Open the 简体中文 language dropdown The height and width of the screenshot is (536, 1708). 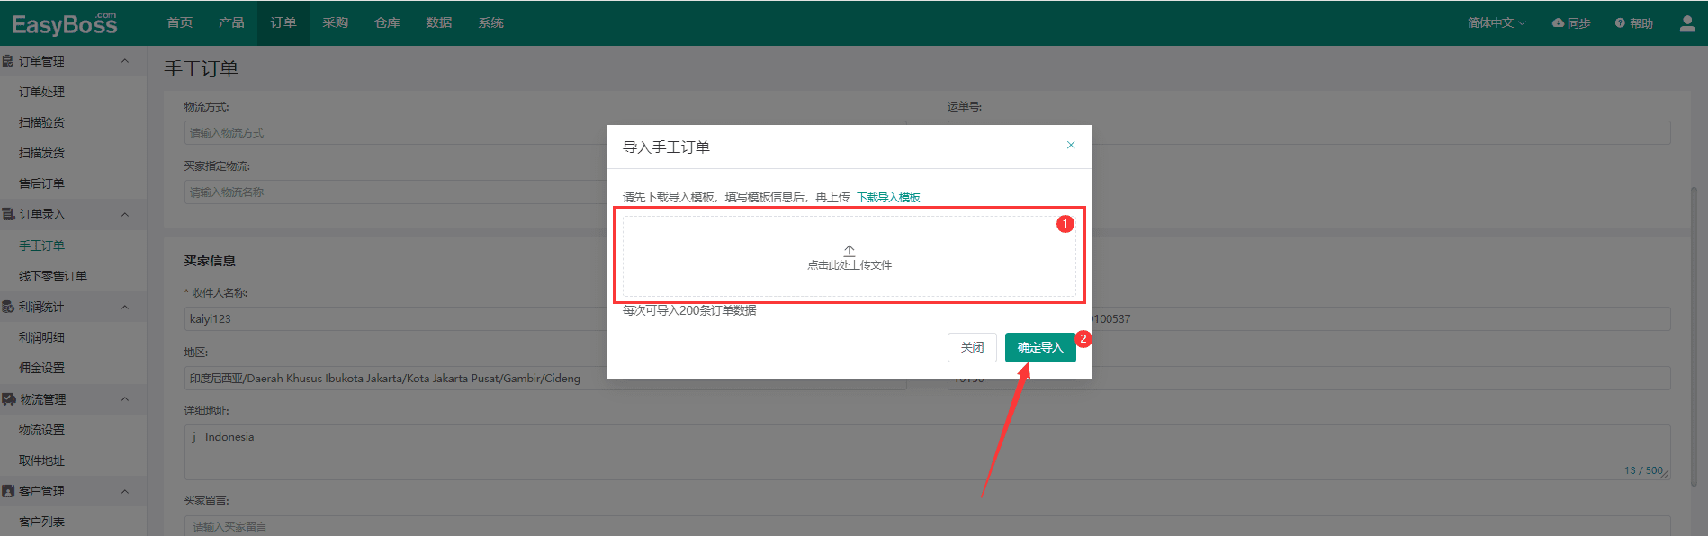coord(1497,23)
